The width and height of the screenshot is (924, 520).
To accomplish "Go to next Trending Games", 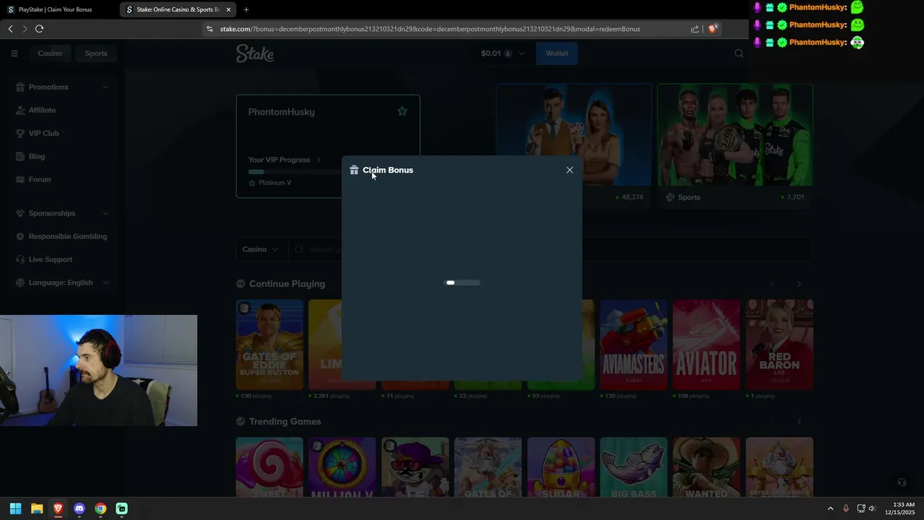I will click(x=798, y=421).
